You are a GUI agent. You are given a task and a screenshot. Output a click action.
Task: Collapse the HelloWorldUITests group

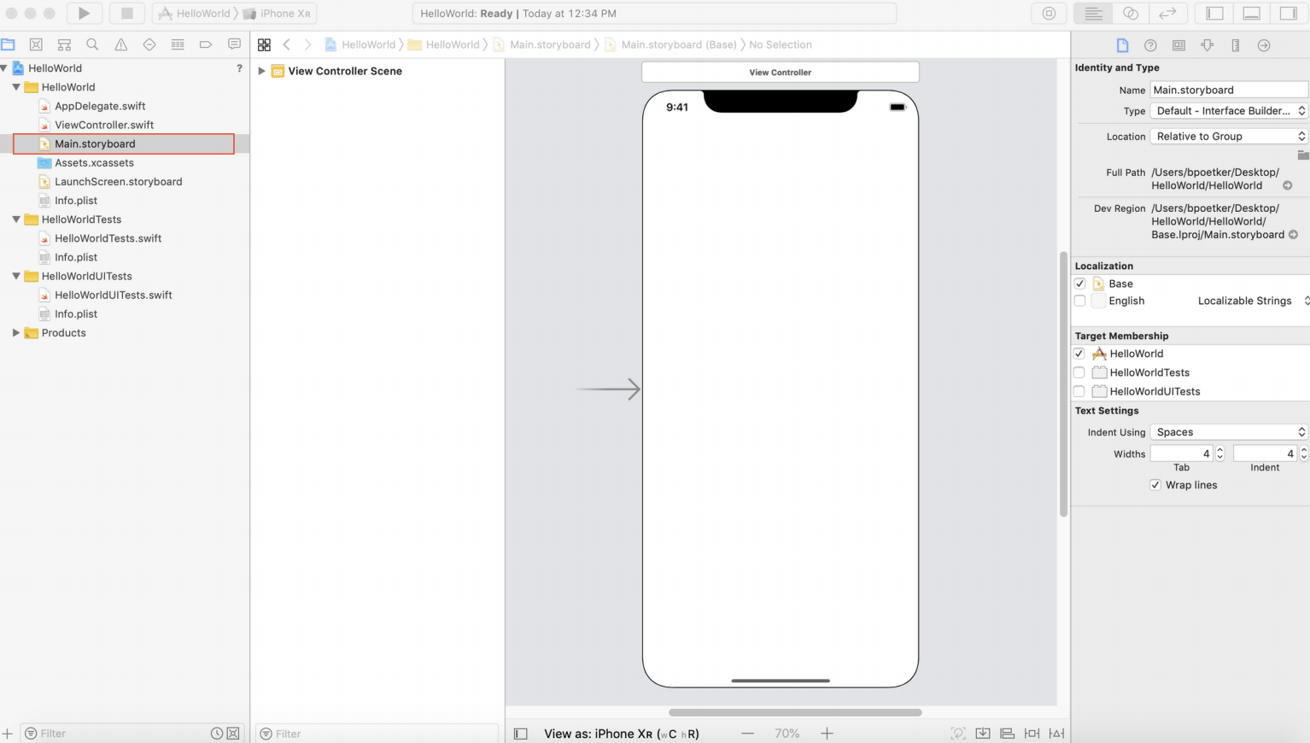16,276
